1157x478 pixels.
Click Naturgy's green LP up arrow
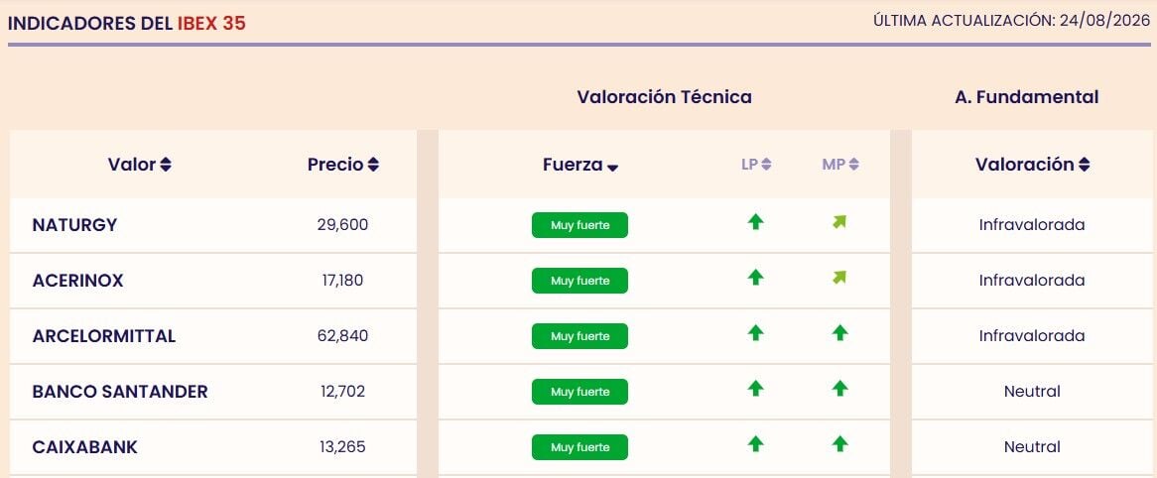(755, 222)
